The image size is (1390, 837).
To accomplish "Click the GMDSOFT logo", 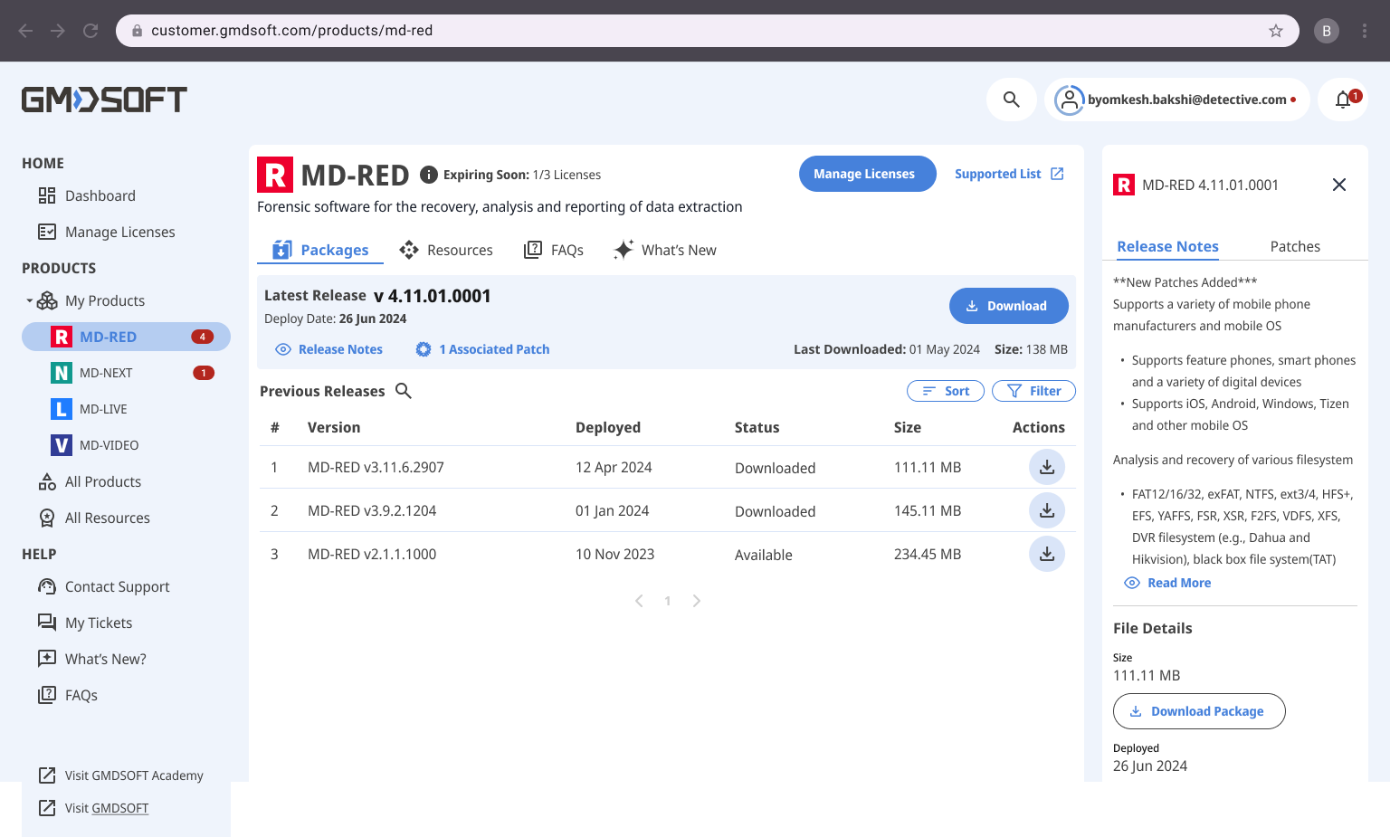I will pyautogui.click(x=104, y=100).
